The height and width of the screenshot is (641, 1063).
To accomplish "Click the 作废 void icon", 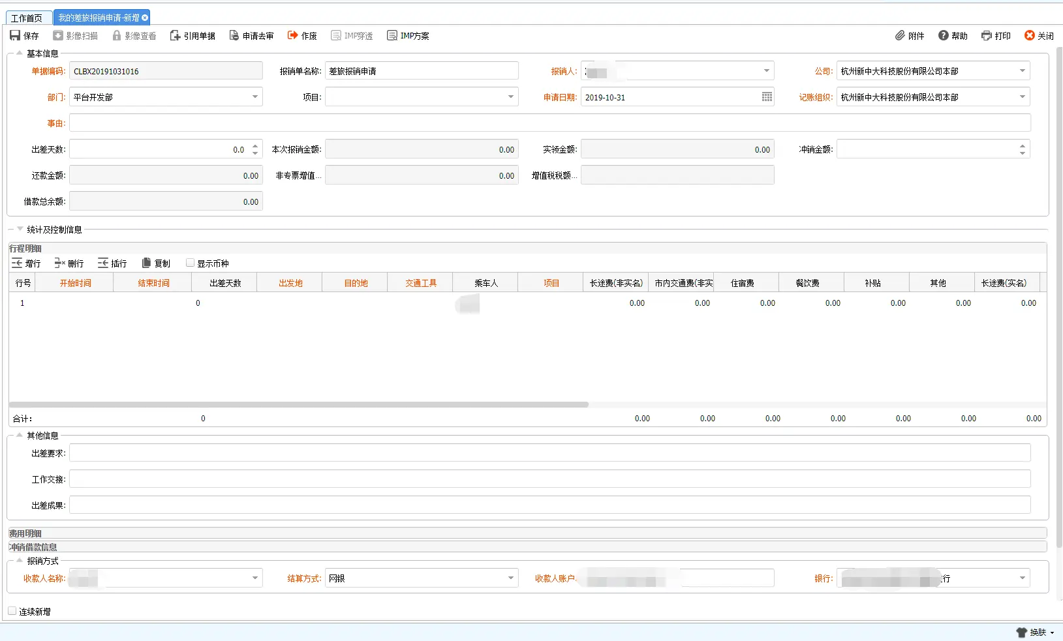I will [x=293, y=35].
